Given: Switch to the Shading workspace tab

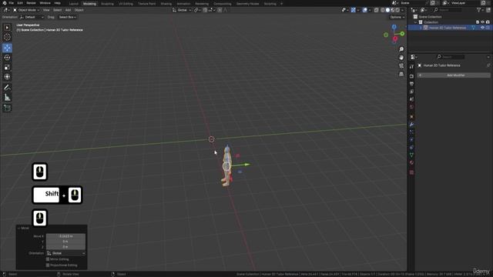Looking at the screenshot, I should [166, 3].
